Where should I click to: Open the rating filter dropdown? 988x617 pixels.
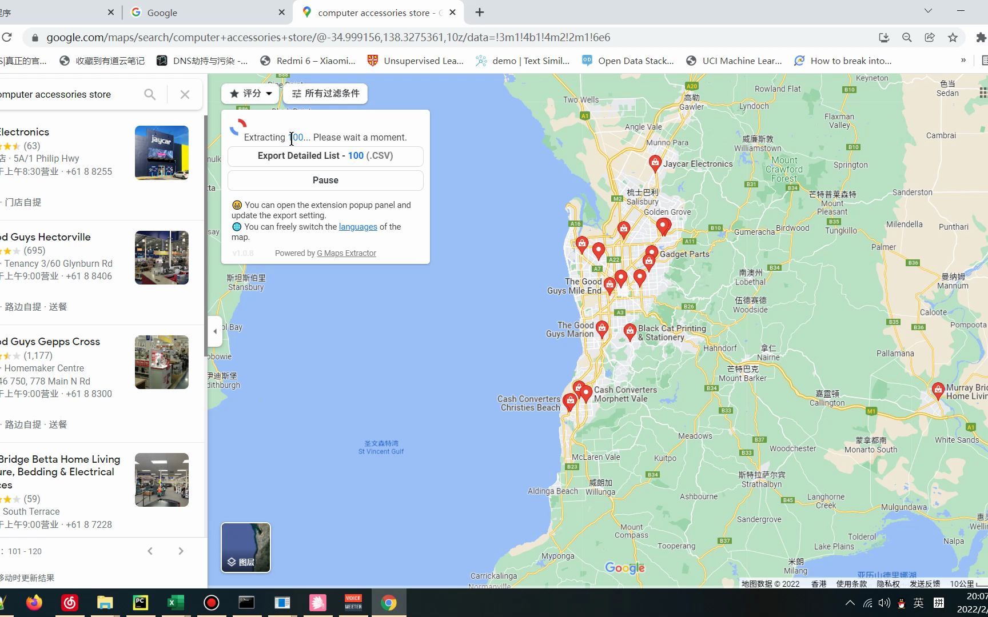(250, 93)
